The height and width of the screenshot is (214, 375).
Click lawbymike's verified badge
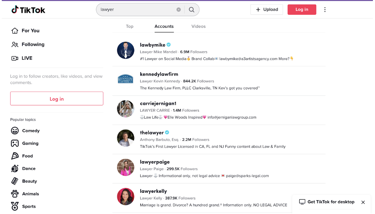[x=169, y=45]
